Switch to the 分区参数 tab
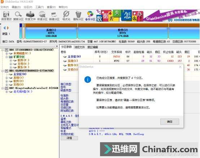 pos(66,47)
